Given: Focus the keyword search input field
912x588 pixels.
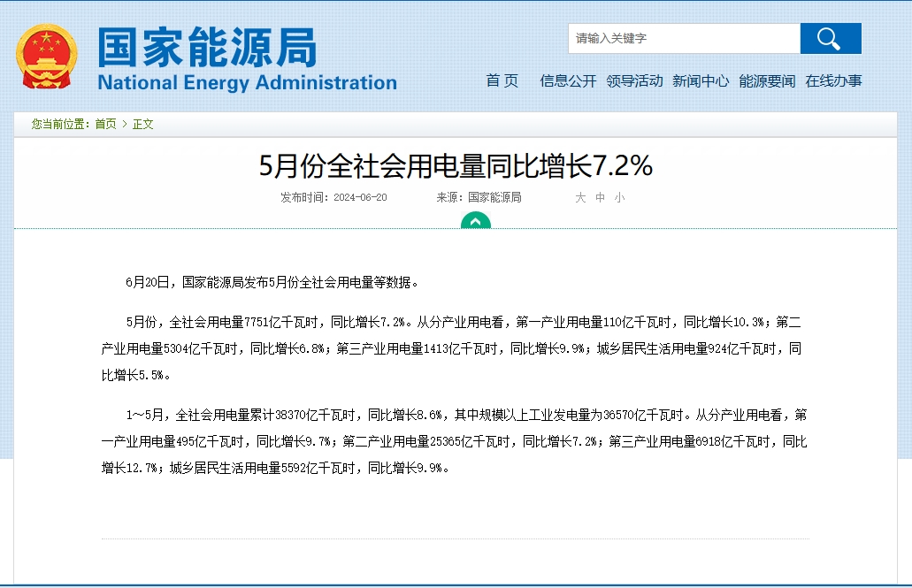Looking at the screenshot, I should click(x=684, y=38).
